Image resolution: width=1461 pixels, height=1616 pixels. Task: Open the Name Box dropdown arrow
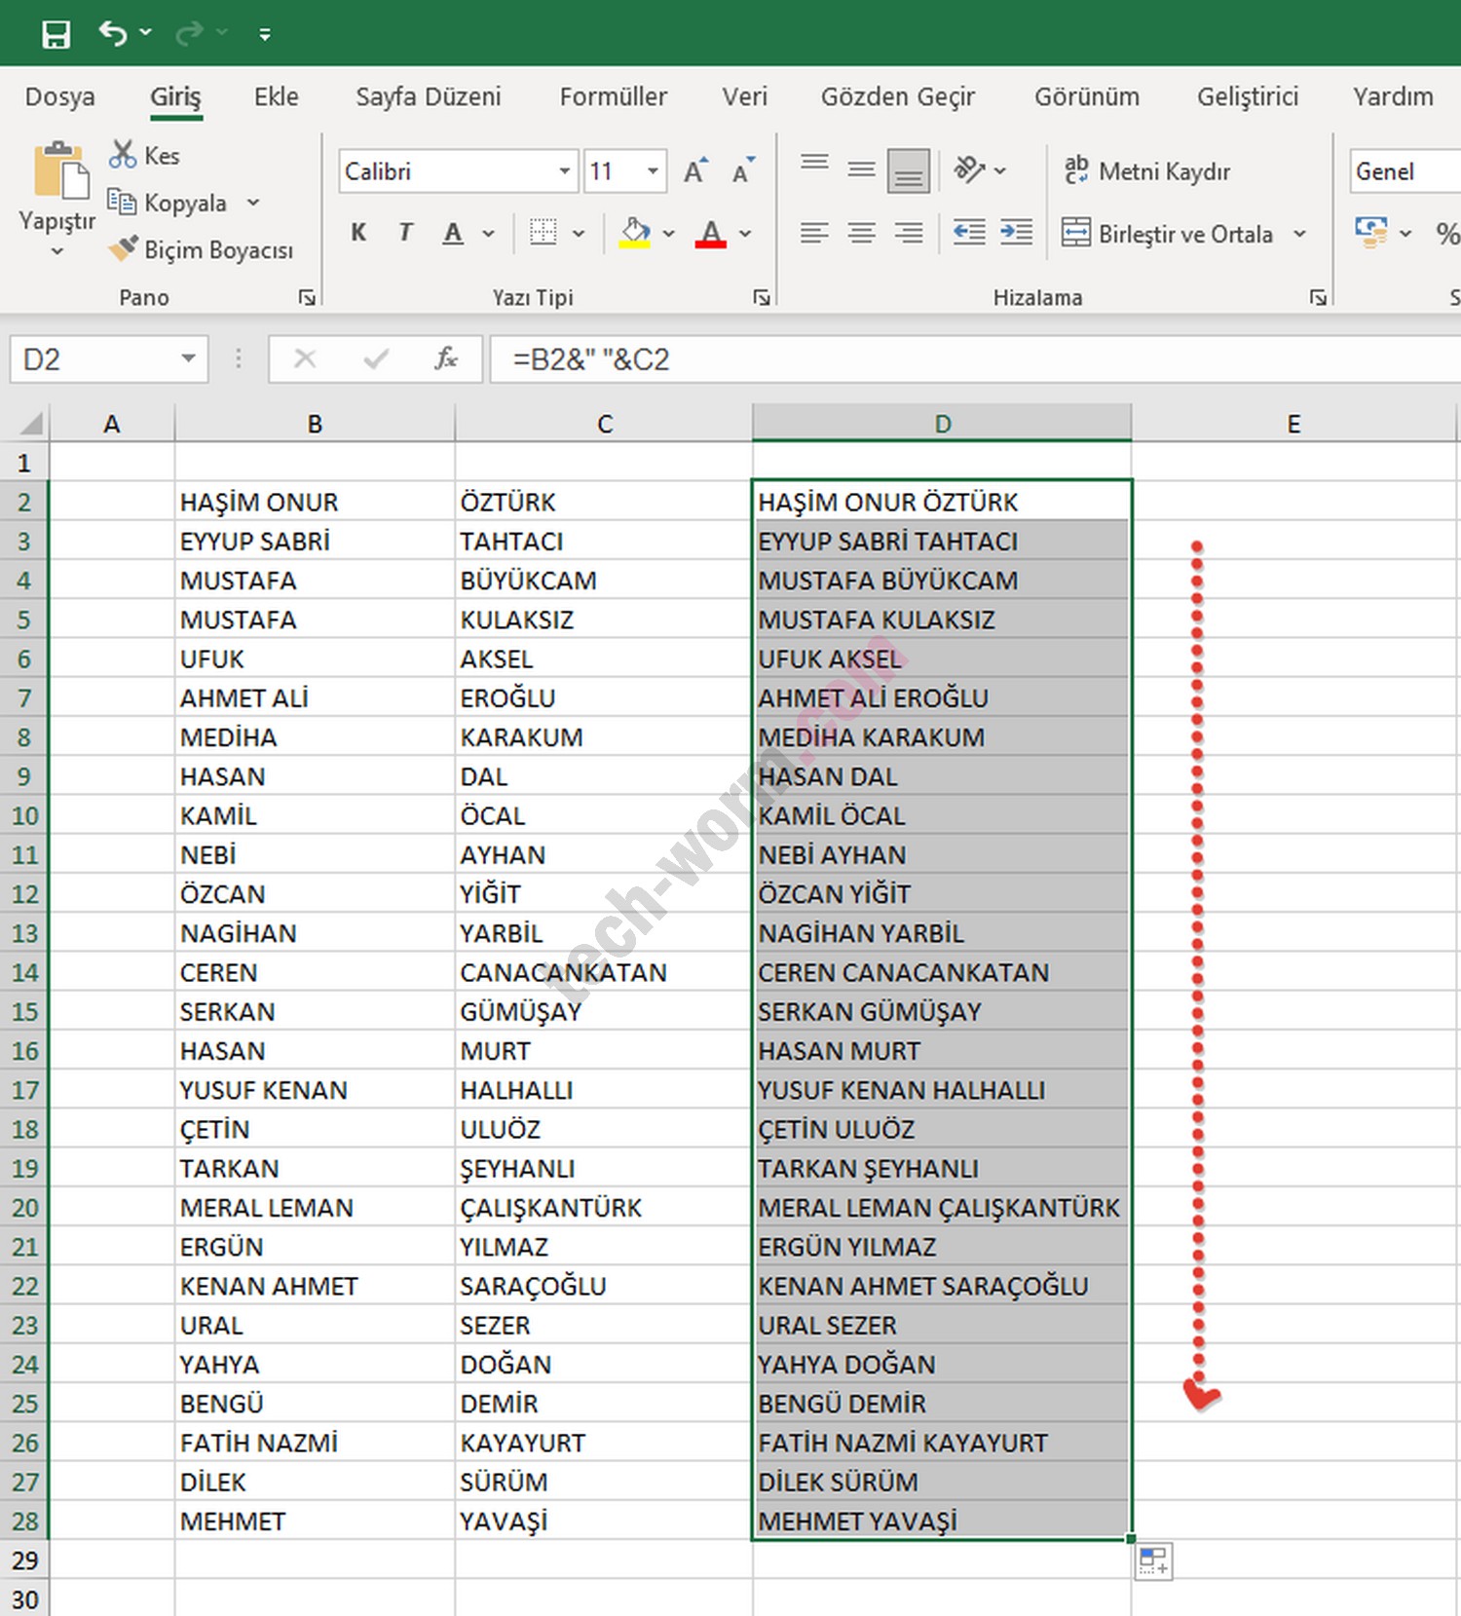click(x=188, y=359)
